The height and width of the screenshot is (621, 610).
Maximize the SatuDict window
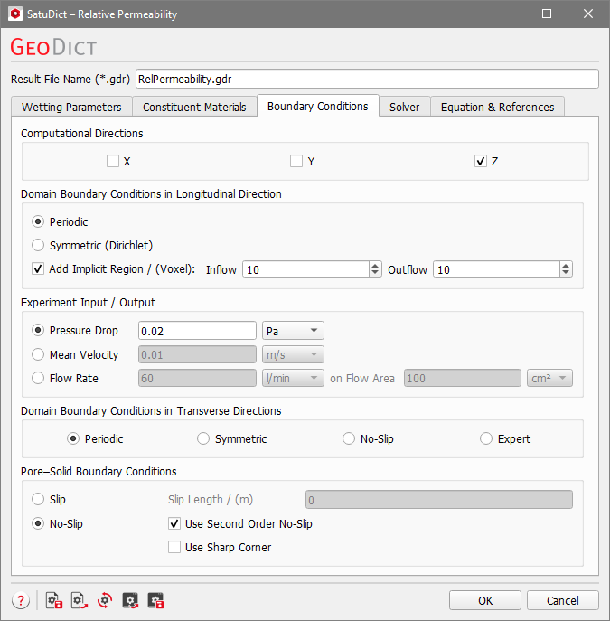tap(547, 14)
